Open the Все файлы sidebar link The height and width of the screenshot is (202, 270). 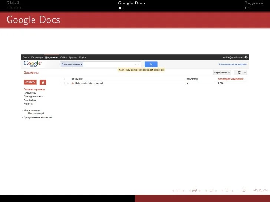(x=30, y=100)
